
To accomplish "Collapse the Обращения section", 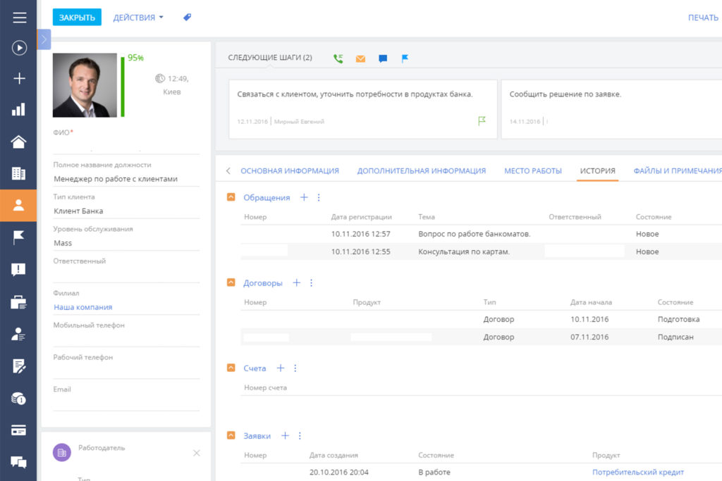I will tap(231, 198).
